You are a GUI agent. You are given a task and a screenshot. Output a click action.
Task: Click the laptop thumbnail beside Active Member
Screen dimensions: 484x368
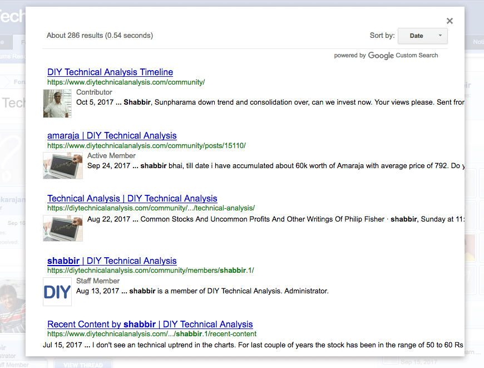[x=63, y=165]
